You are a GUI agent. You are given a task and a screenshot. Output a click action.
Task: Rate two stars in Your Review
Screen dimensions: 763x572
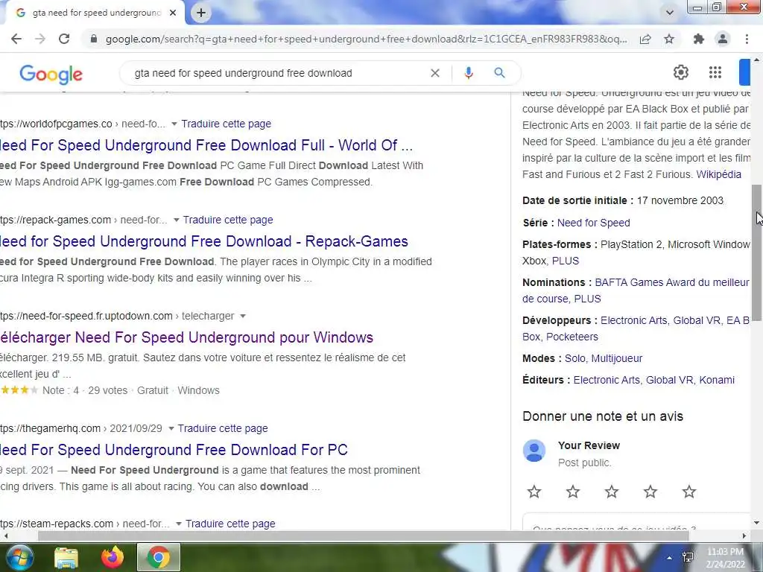point(573,492)
